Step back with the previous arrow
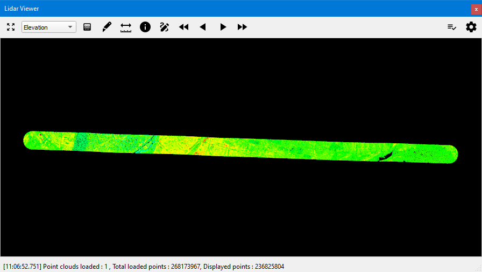This screenshot has height=272, width=482. (203, 27)
